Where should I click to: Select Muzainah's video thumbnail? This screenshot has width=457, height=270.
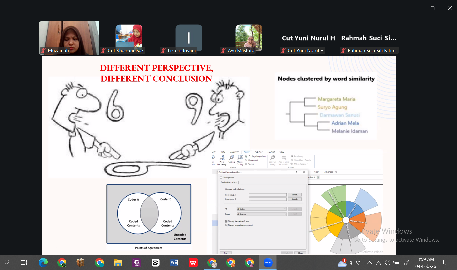coord(69,38)
